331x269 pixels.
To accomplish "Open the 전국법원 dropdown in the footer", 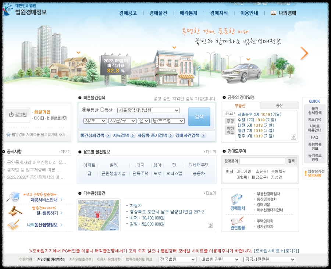I will click(177, 259).
